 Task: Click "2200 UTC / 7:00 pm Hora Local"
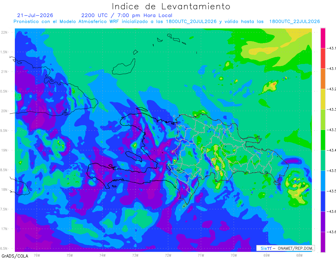coord(127,16)
